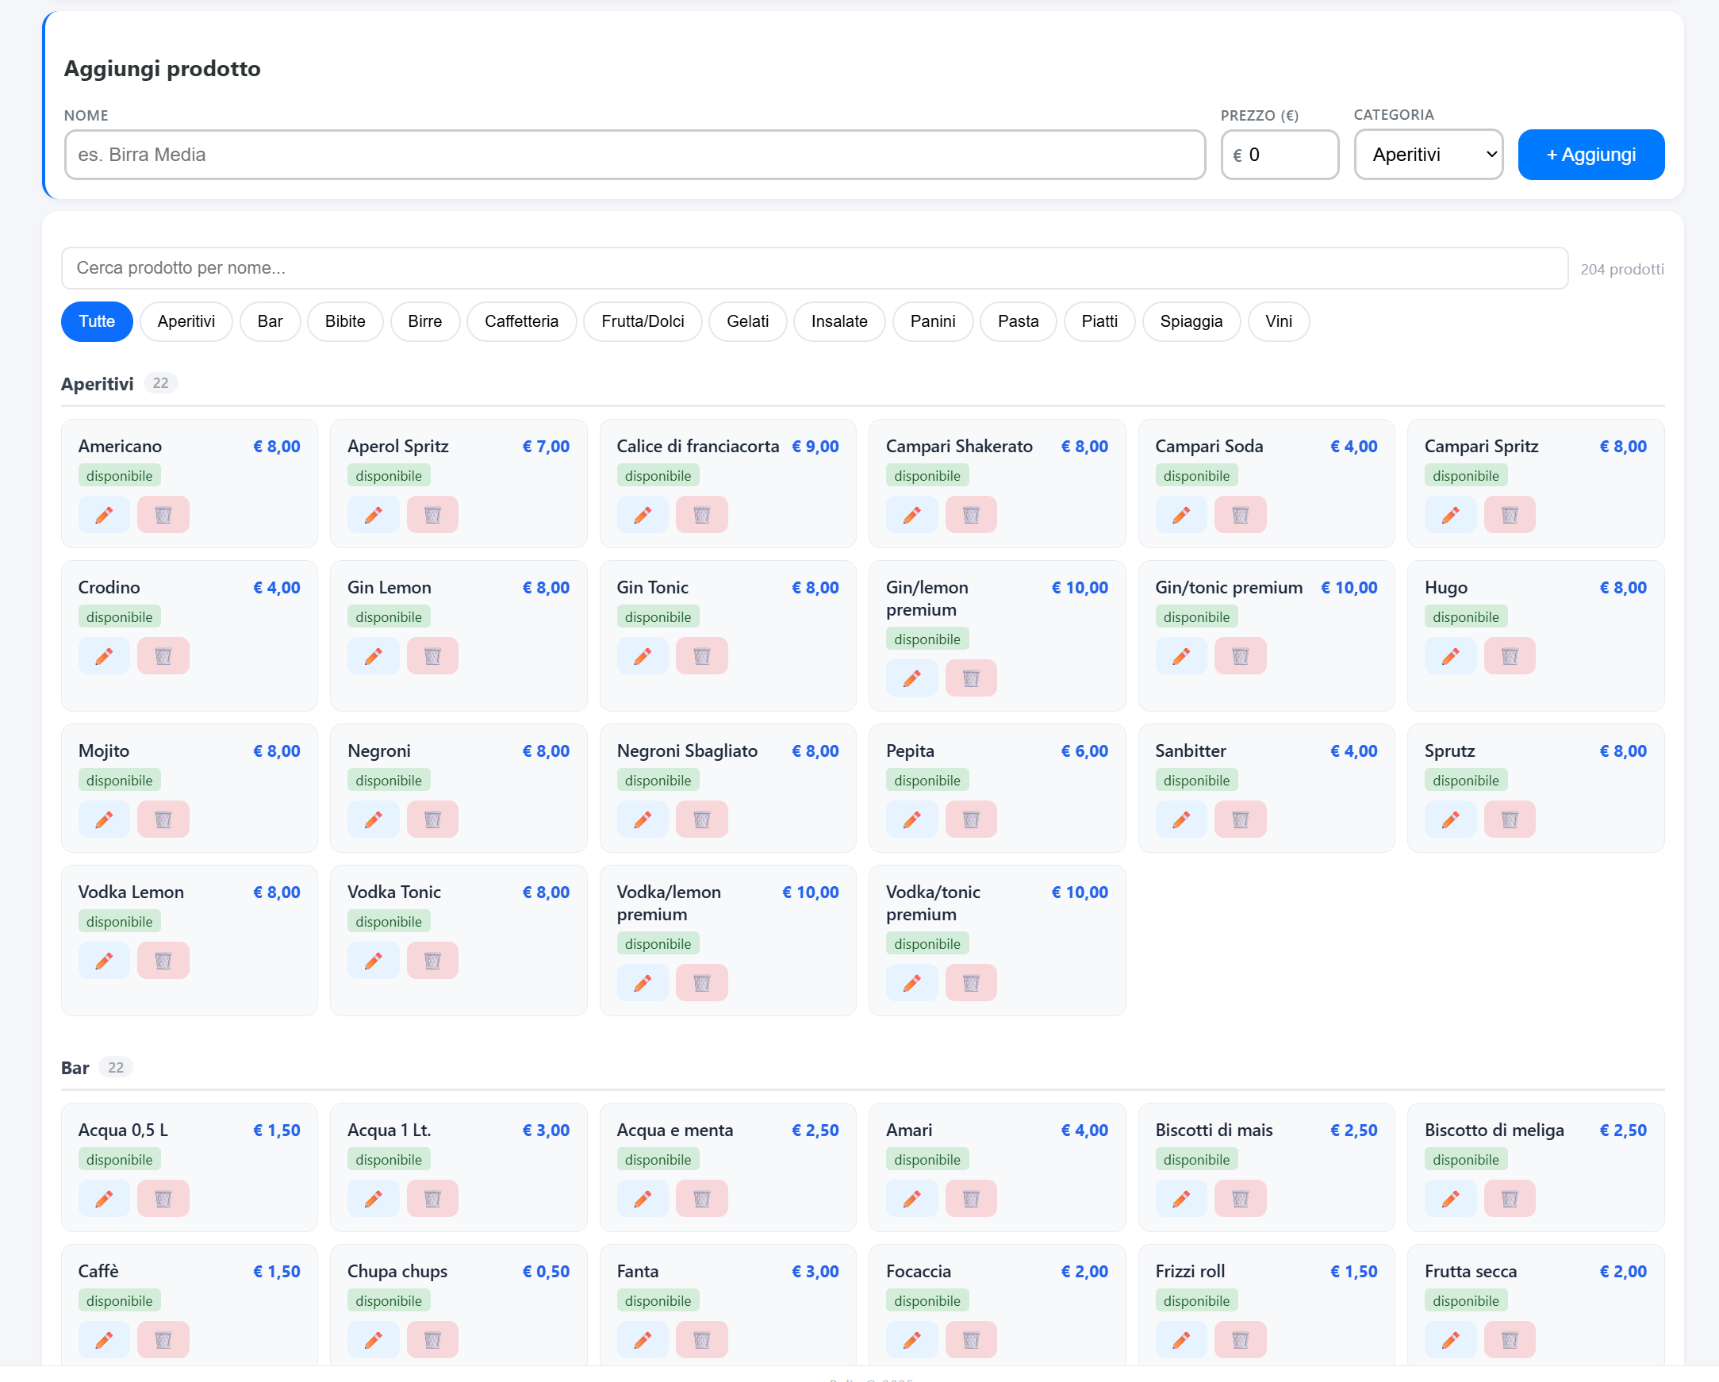Show the Caffetteria category products
The width and height of the screenshot is (1719, 1382).
[x=521, y=321]
